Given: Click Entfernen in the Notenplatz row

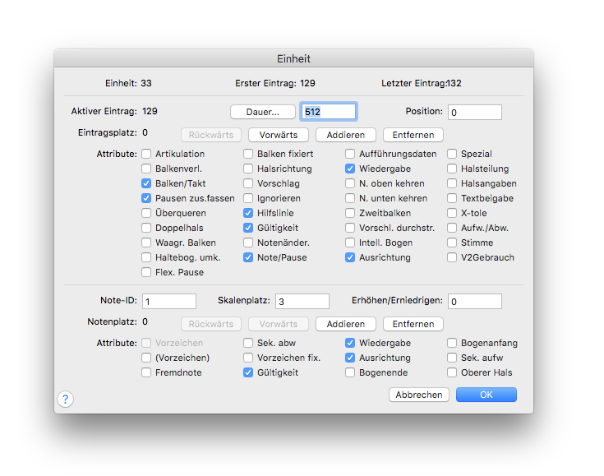Looking at the screenshot, I should click(x=413, y=324).
